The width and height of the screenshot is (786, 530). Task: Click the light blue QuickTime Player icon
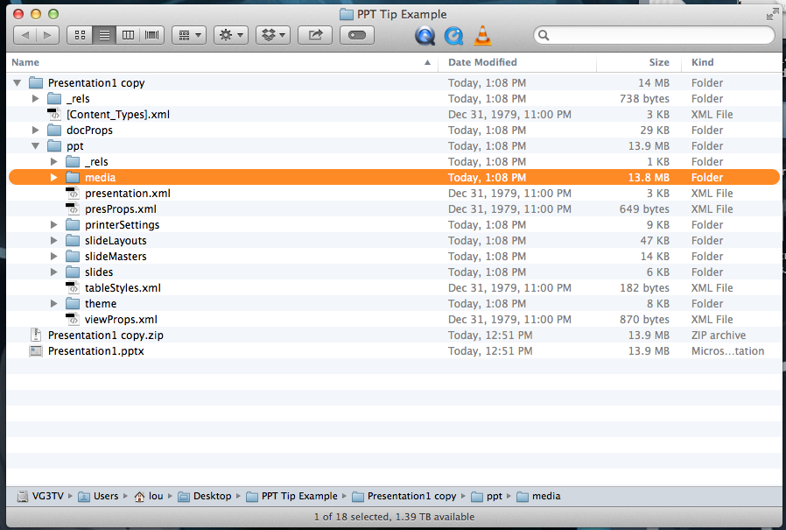click(453, 36)
